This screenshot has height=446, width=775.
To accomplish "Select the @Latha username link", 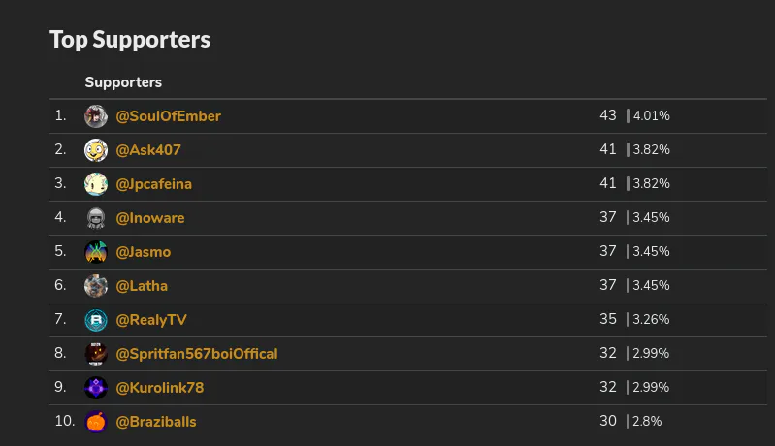I will 142,286.
